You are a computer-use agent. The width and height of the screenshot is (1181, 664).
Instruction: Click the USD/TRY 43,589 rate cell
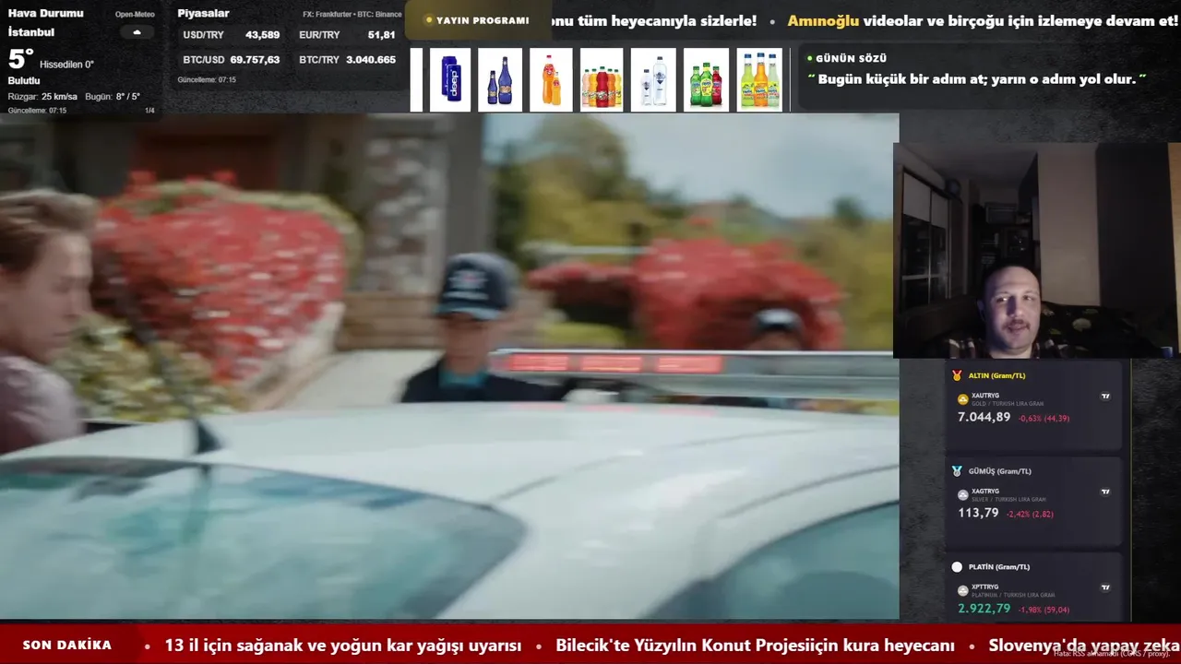(232, 35)
